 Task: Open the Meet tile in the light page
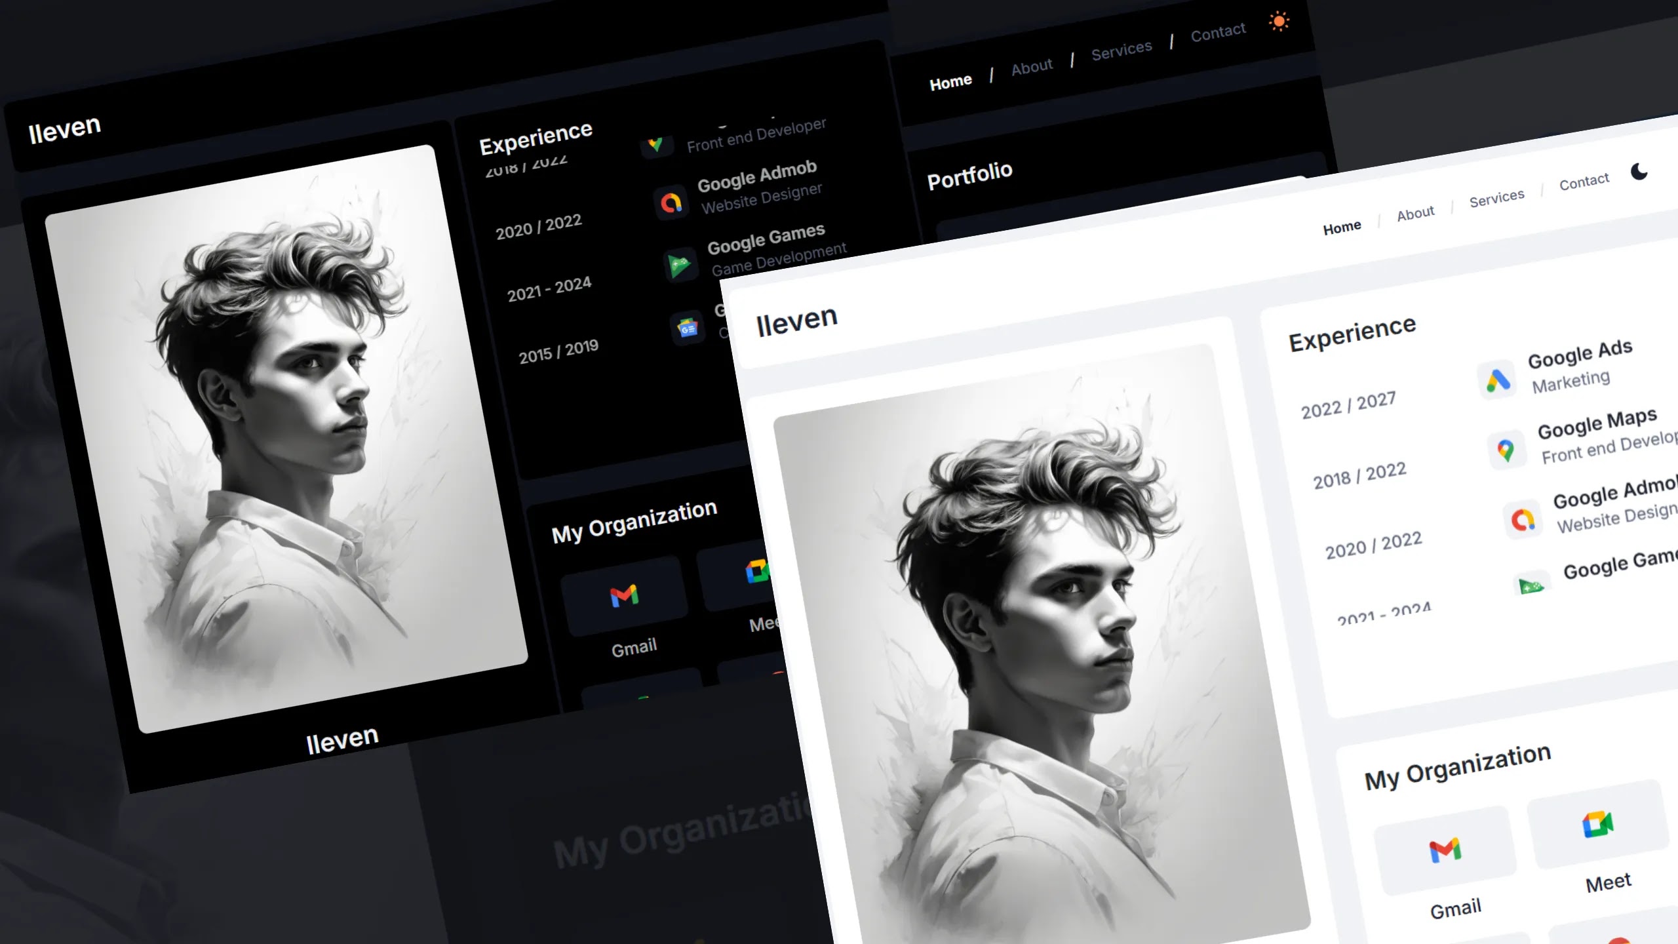pos(1597,824)
